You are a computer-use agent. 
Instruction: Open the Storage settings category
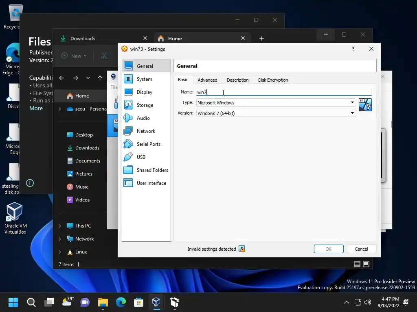click(146, 105)
